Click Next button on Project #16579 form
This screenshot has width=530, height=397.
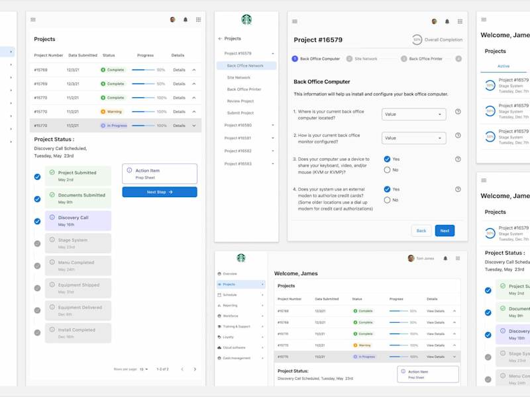[x=445, y=230]
